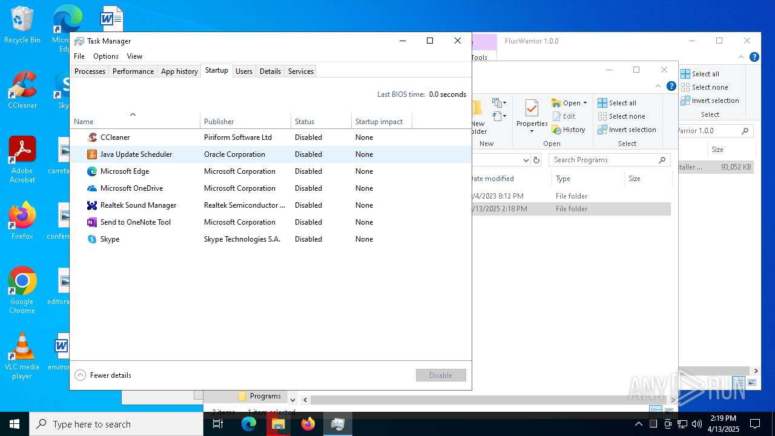
Task: Expand Properties dropdown arrow in ribbon
Action: pyautogui.click(x=532, y=131)
